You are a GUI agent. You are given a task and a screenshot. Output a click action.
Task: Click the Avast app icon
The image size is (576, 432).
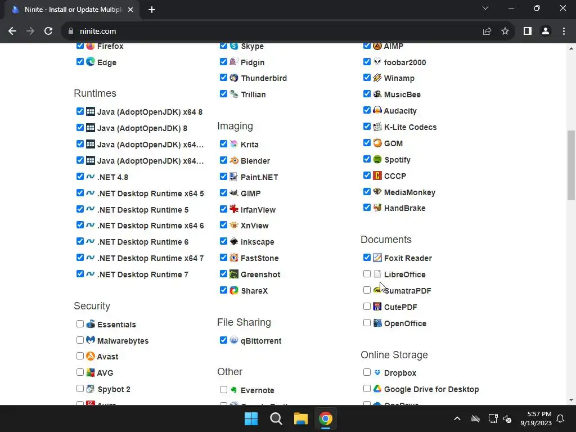[91, 356]
